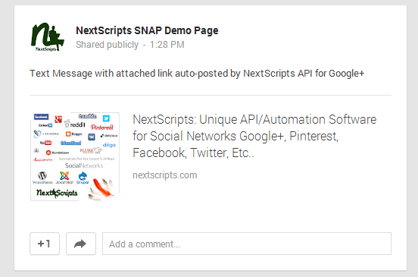This screenshot has height=277, width=418.
Task: Click the Pinterest script logo in thumbnail
Action: (x=101, y=127)
